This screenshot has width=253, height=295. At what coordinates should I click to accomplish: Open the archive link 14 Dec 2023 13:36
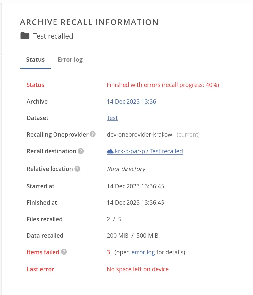(131, 101)
